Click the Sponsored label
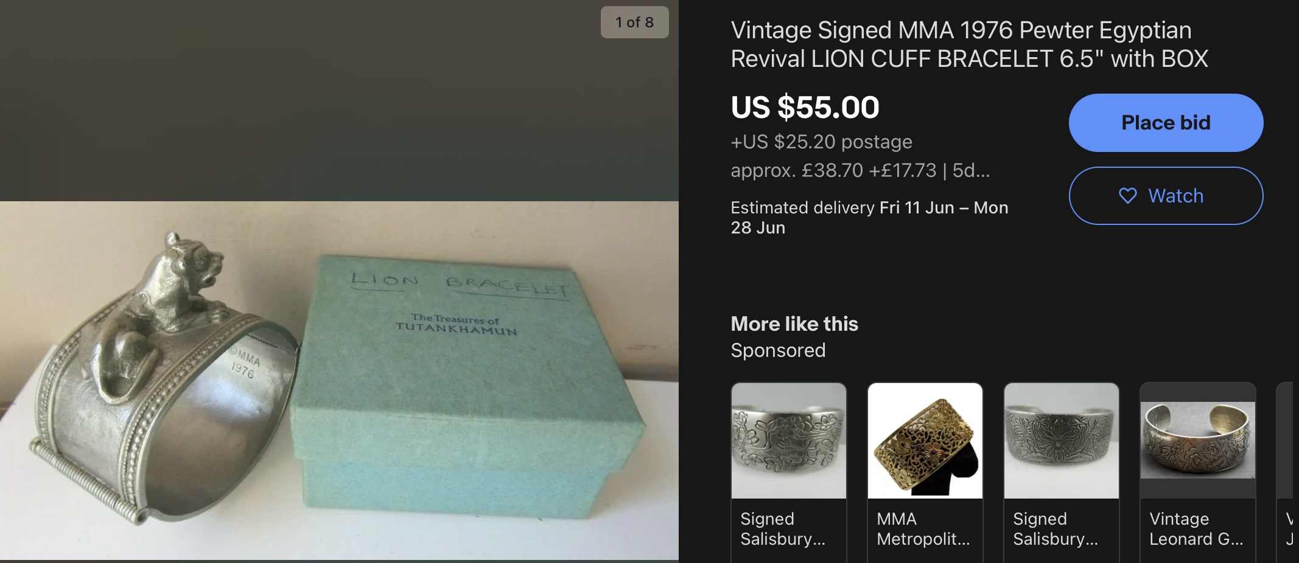This screenshot has height=563, width=1299. 778,351
